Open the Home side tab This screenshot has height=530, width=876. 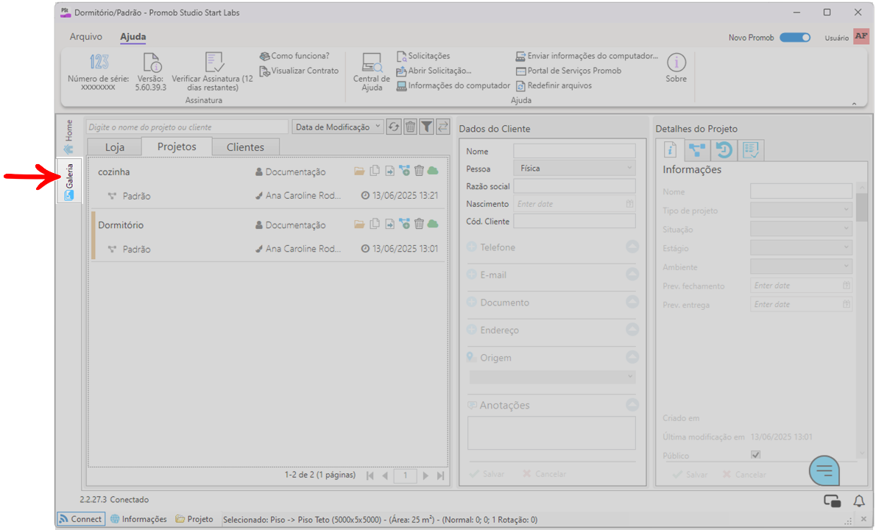(68, 136)
